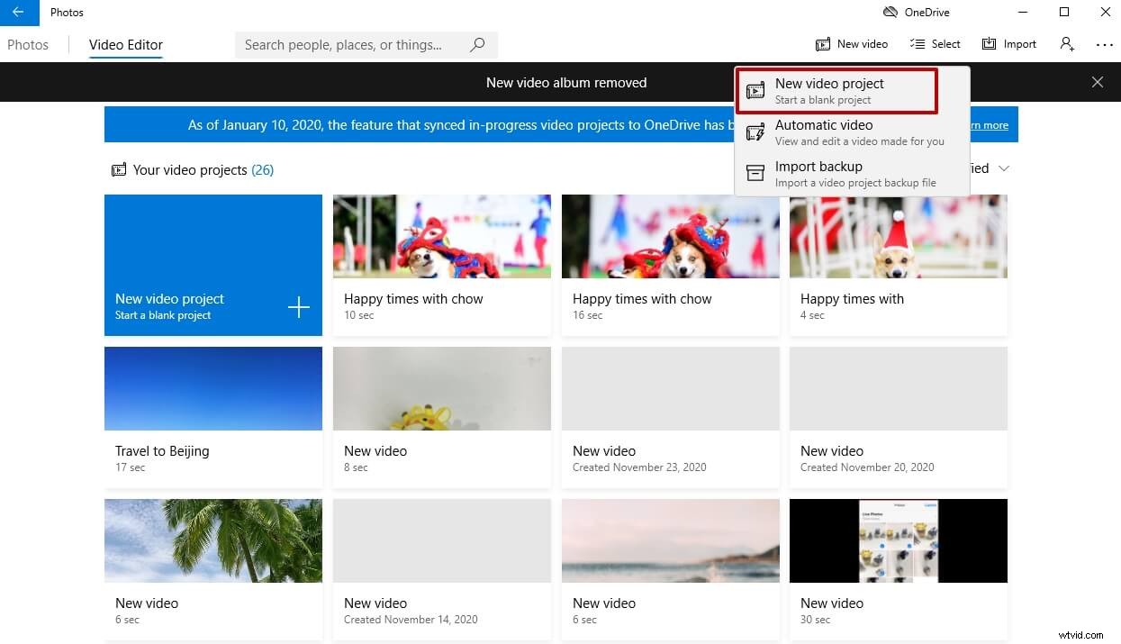
Task: Switch to the Video Editor tab
Action: tap(125, 44)
